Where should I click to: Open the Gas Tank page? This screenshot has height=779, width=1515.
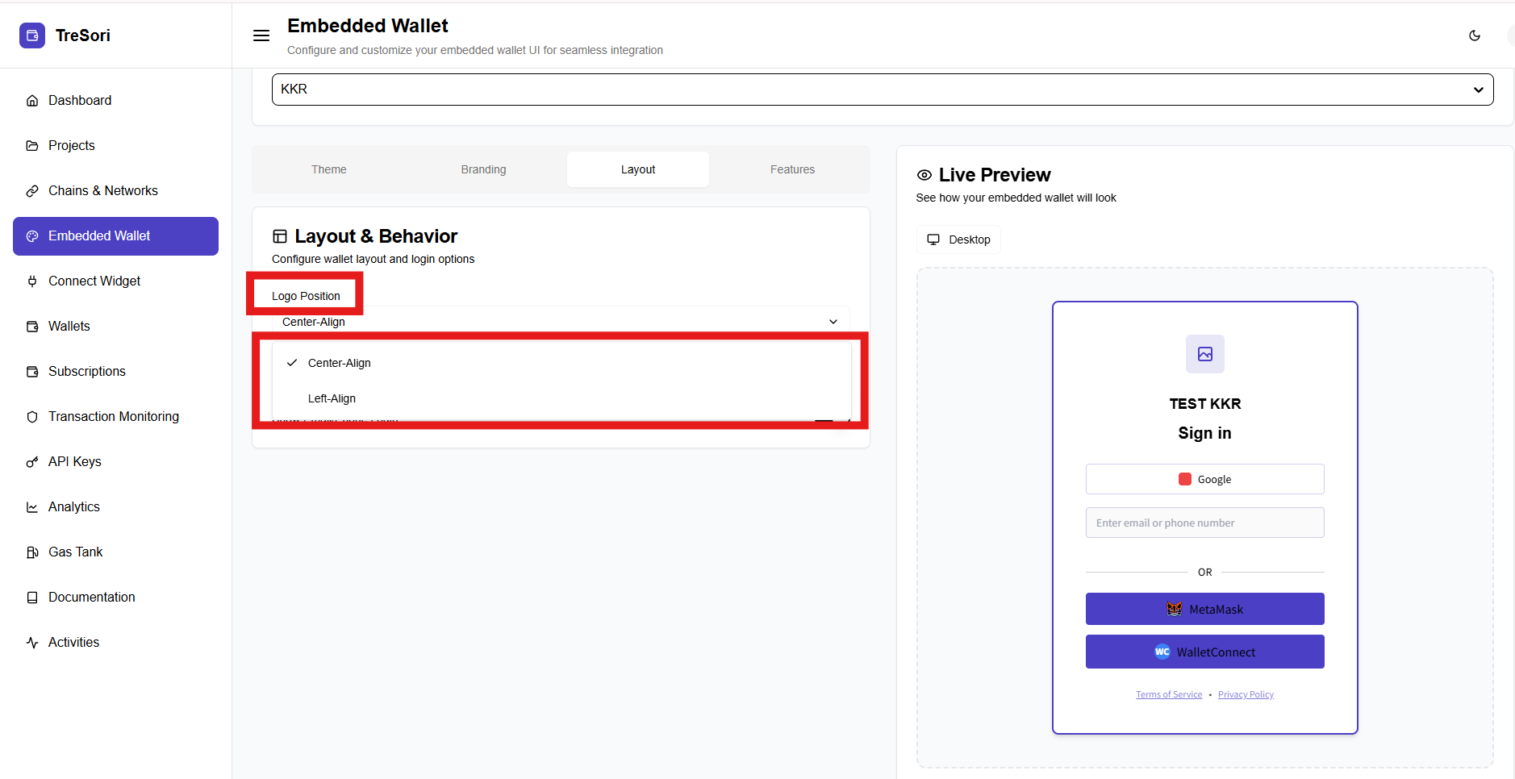(75, 552)
